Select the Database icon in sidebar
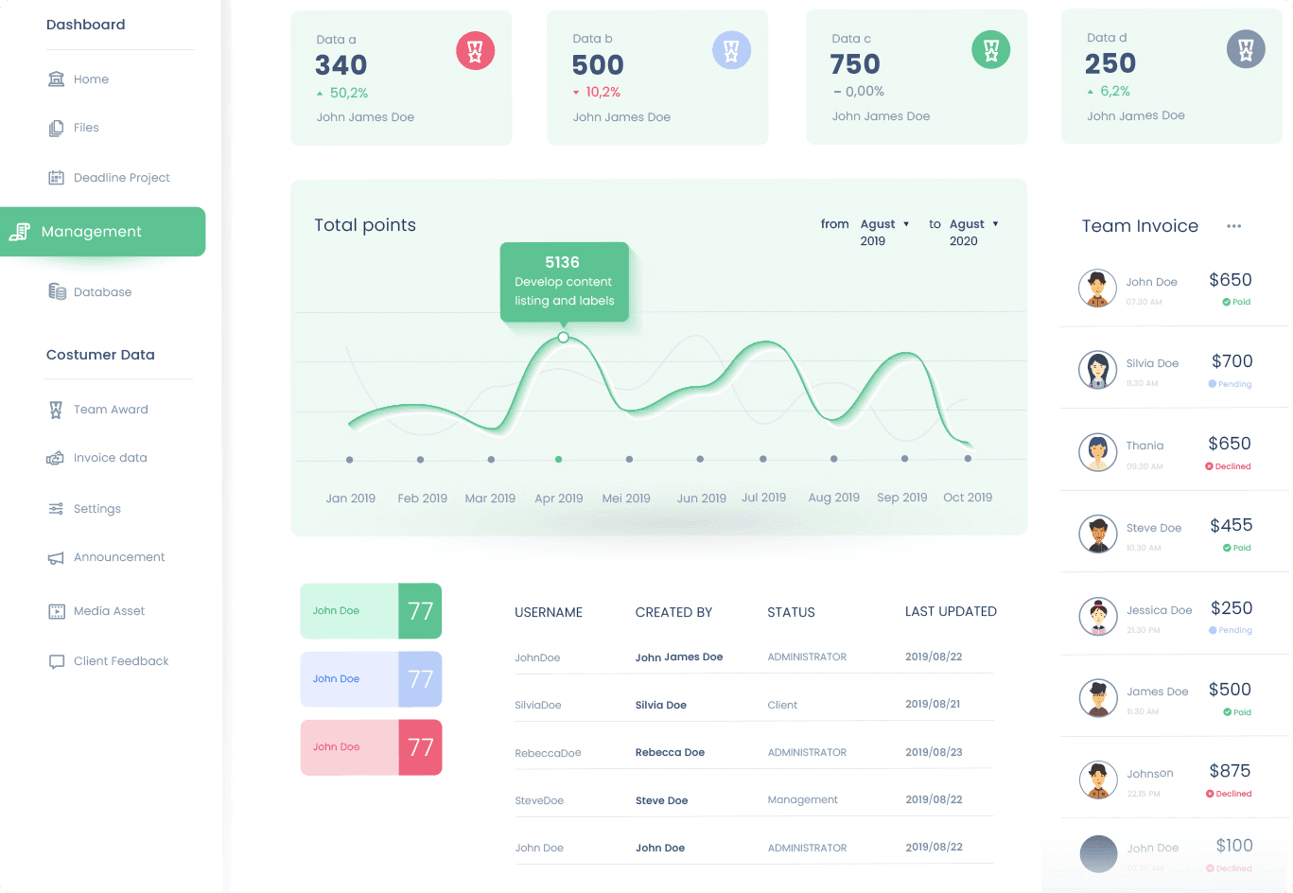1293x893 pixels. click(57, 291)
